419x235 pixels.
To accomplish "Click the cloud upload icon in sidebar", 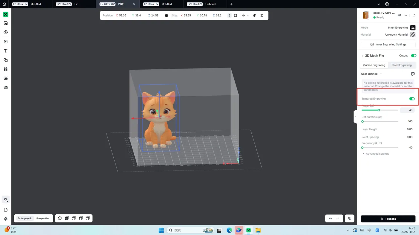I will 6,32.
